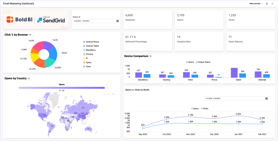
Task: Open calendar picker in Period filter
Action: click(117, 21)
